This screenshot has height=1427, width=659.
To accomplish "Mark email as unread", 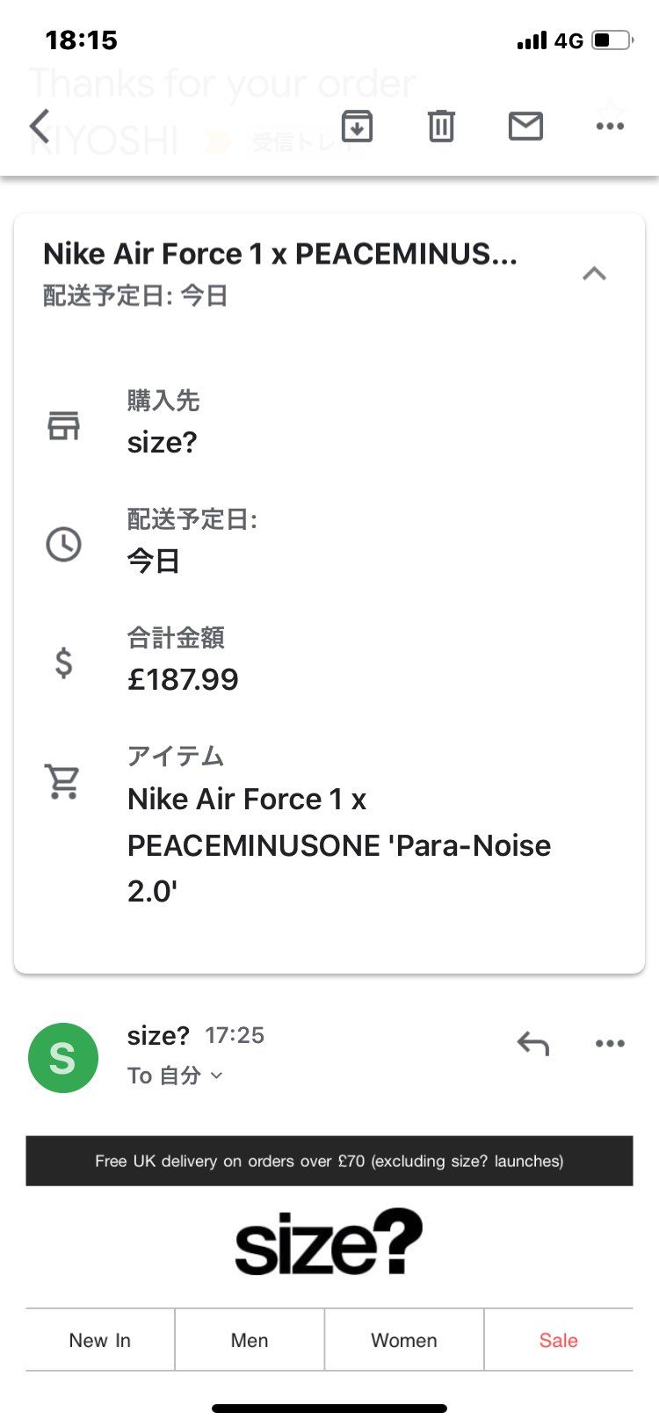I will tap(525, 127).
